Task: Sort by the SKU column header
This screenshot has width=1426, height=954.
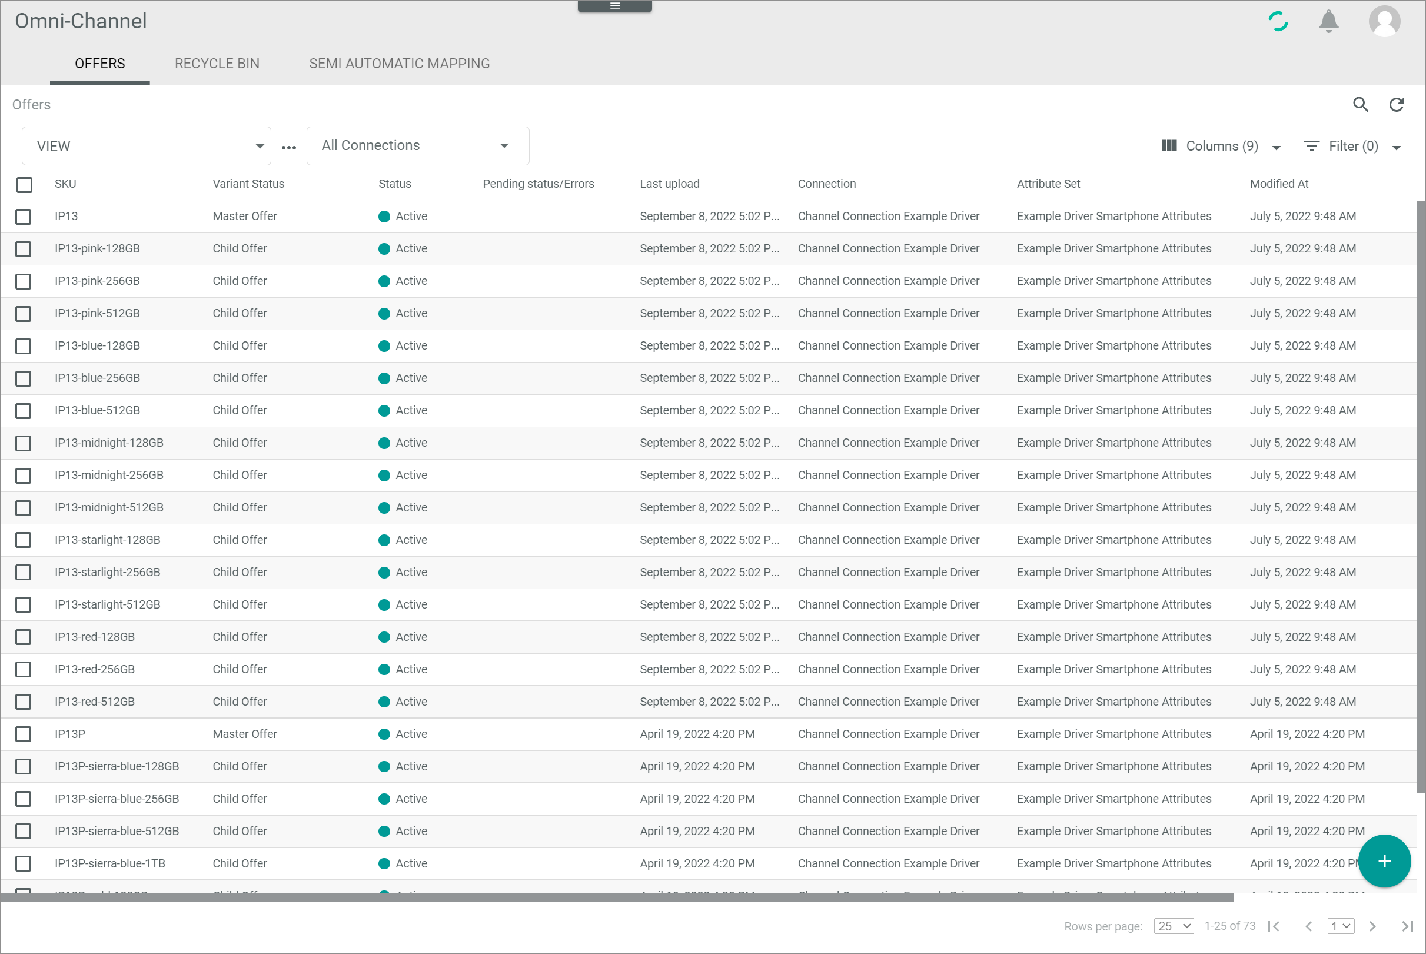Action: 65,184
